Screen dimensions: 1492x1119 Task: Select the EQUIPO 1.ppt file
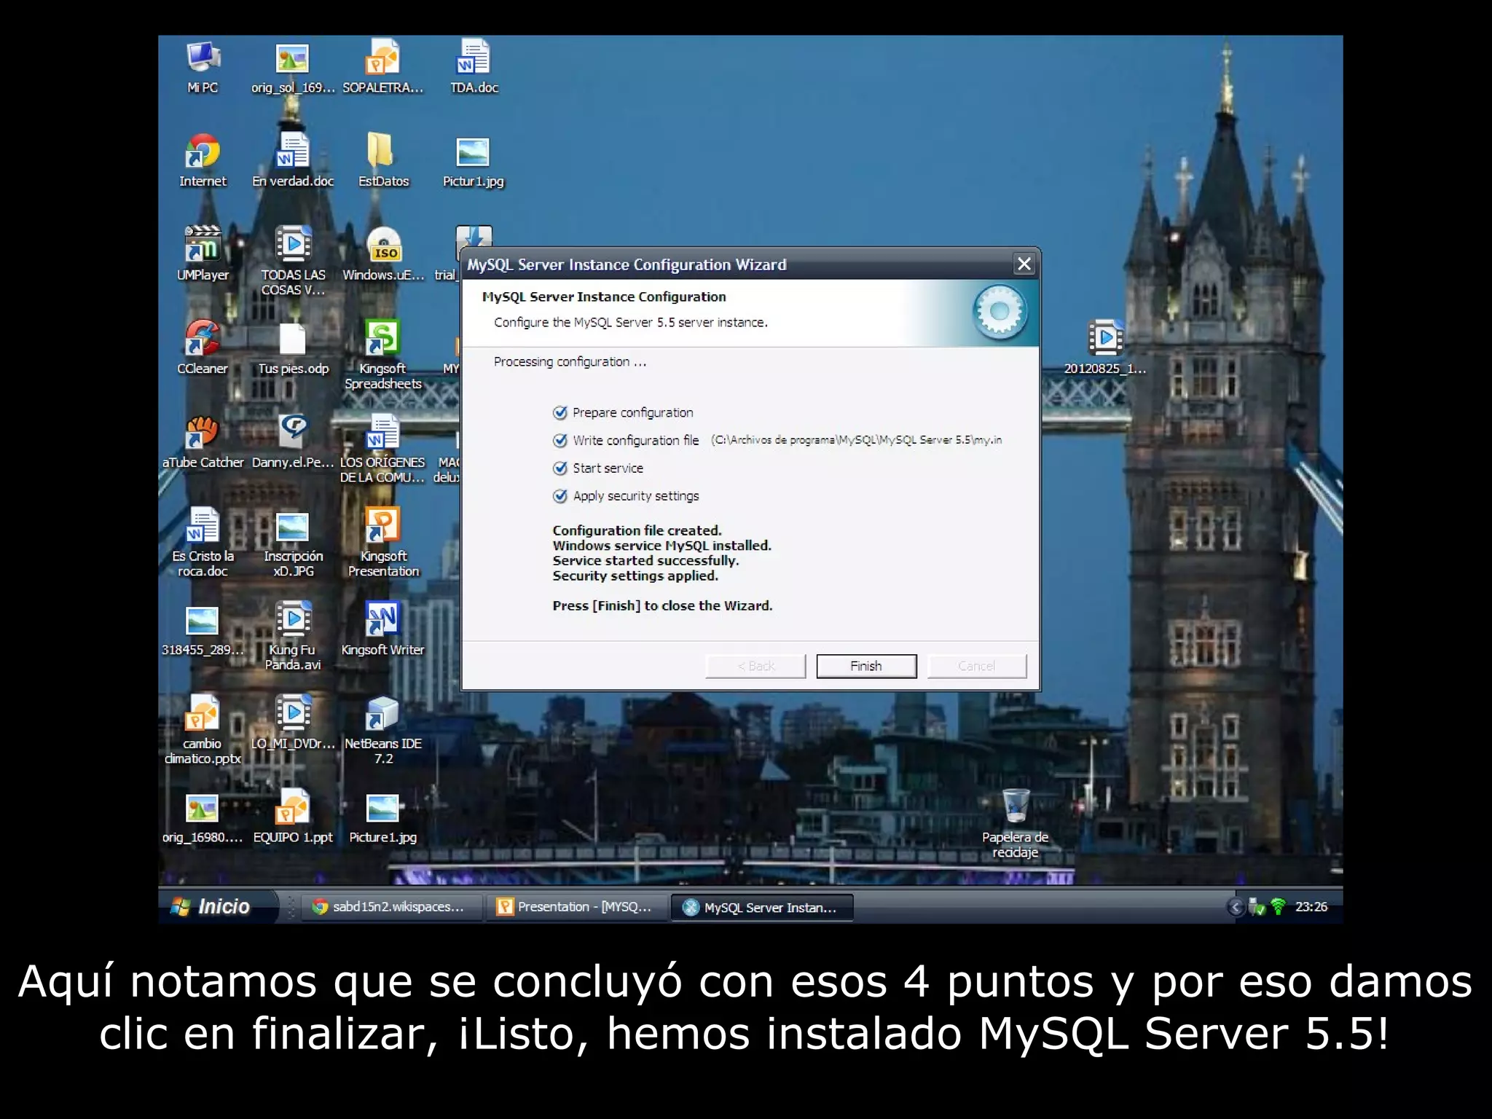click(293, 817)
